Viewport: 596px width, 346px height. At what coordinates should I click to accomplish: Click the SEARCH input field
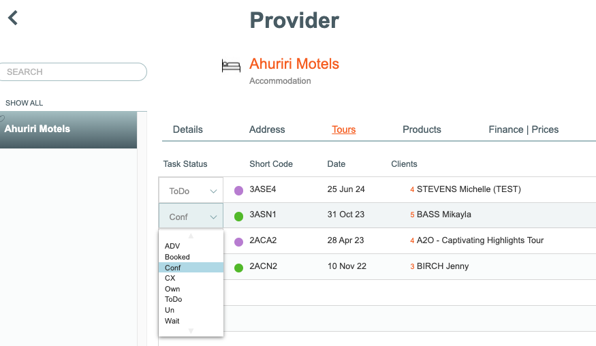click(x=72, y=72)
